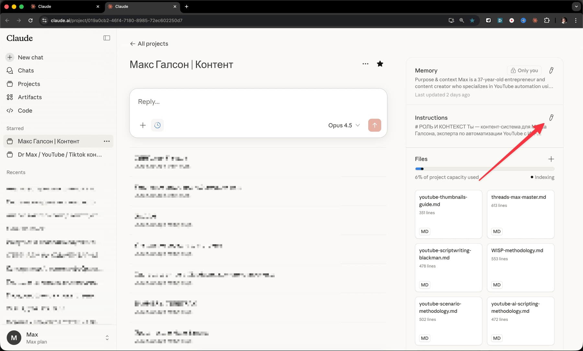Click the plus attachment icon in composer
The image size is (583, 351).
[143, 125]
